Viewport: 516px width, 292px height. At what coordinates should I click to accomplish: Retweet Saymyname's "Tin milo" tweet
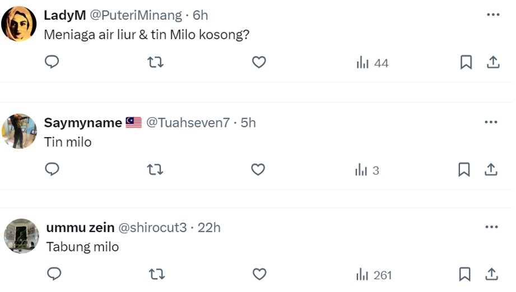click(155, 169)
